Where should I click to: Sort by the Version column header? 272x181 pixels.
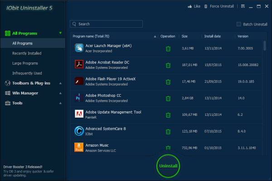coord(243,36)
